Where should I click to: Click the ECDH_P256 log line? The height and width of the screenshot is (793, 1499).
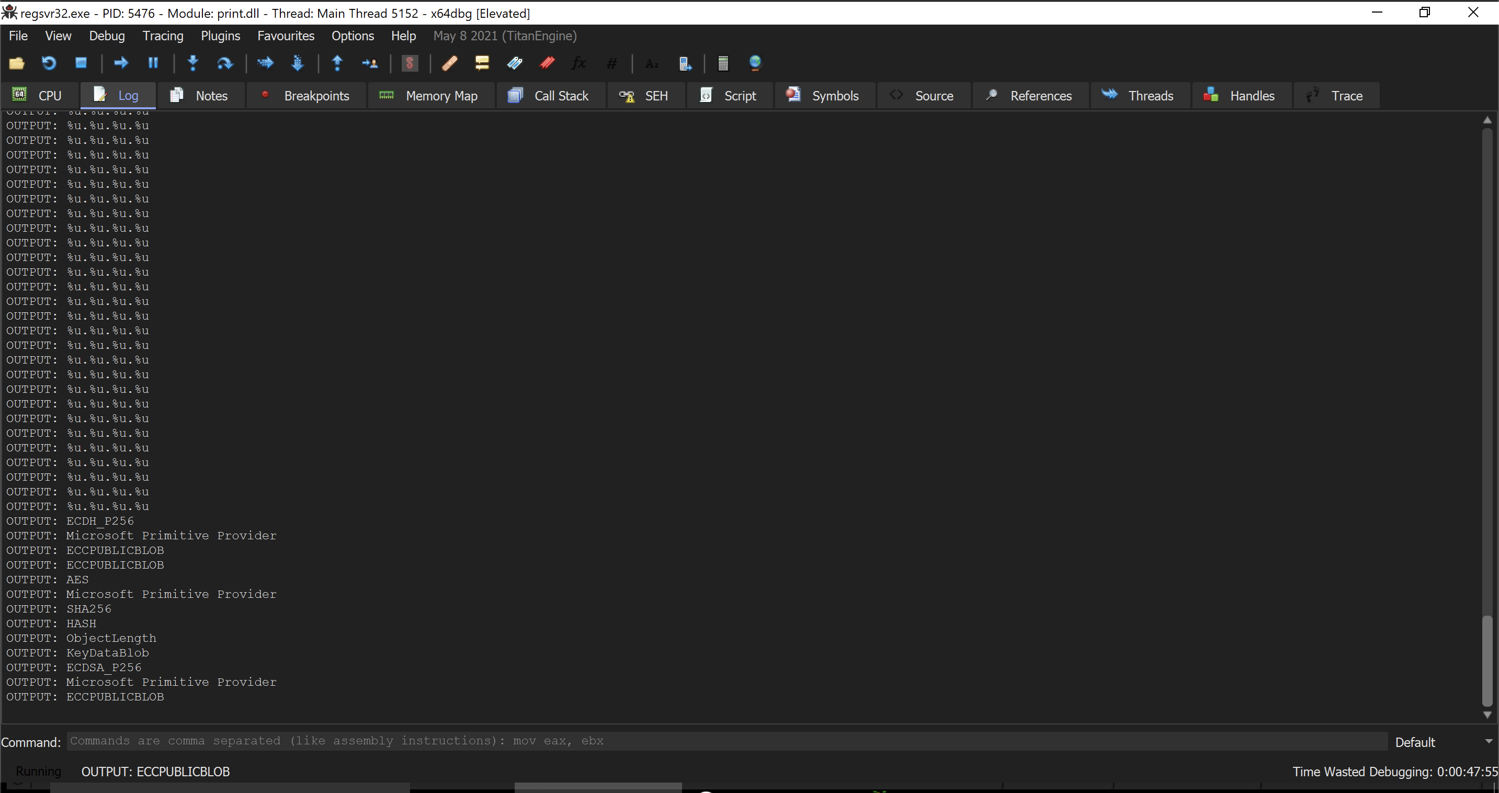click(x=70, y=520)
